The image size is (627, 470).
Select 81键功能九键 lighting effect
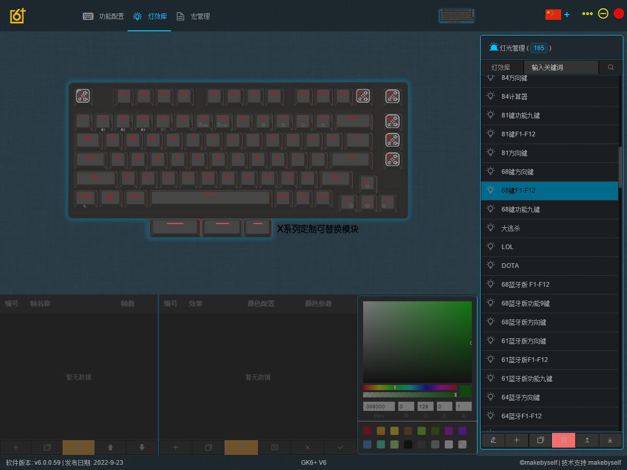(549, 115)
